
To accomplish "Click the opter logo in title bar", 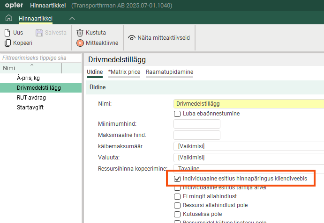I will click(x=14, y=6).
